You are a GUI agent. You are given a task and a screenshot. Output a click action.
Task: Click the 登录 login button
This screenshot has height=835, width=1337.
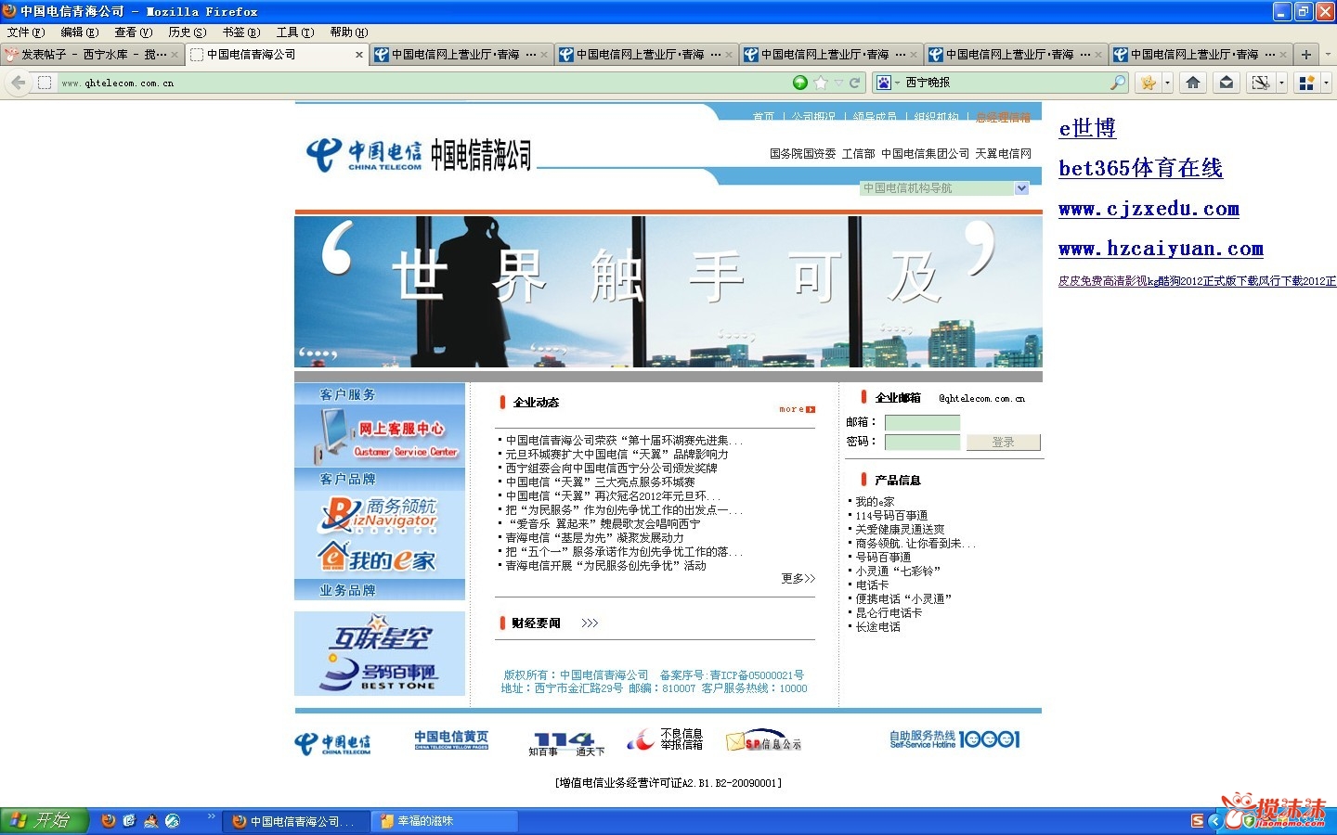[x=1004, y=443]
